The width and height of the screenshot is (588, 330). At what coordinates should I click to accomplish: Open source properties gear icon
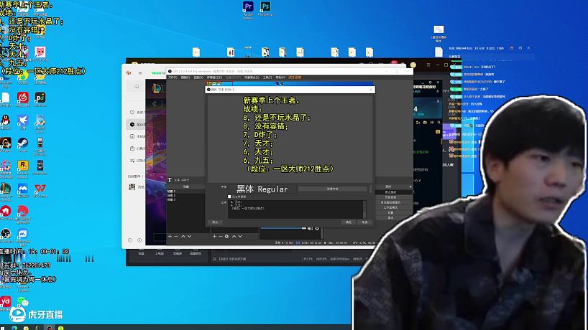(227, 236)
